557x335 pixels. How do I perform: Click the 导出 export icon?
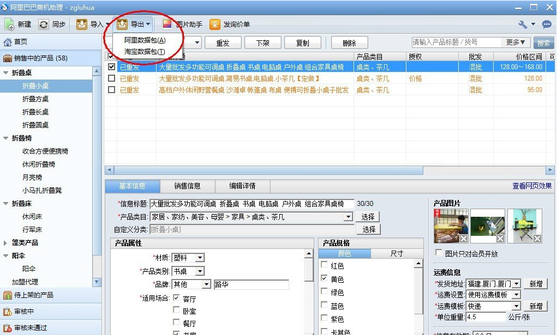pos(122,25)
